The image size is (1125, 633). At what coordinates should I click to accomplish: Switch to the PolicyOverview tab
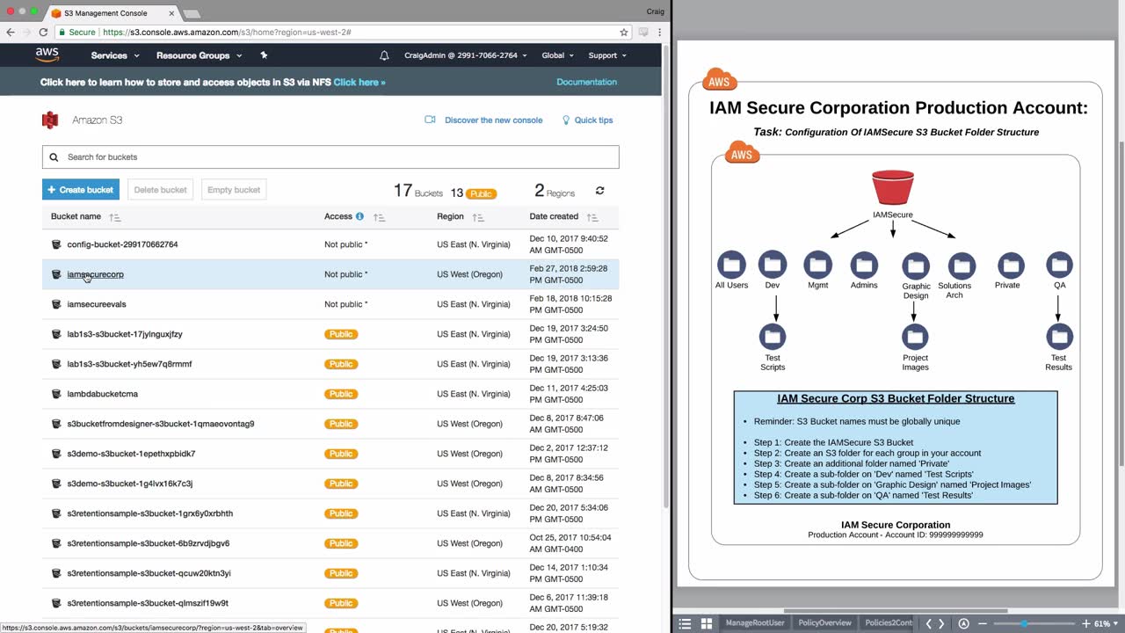click(824, 623)
